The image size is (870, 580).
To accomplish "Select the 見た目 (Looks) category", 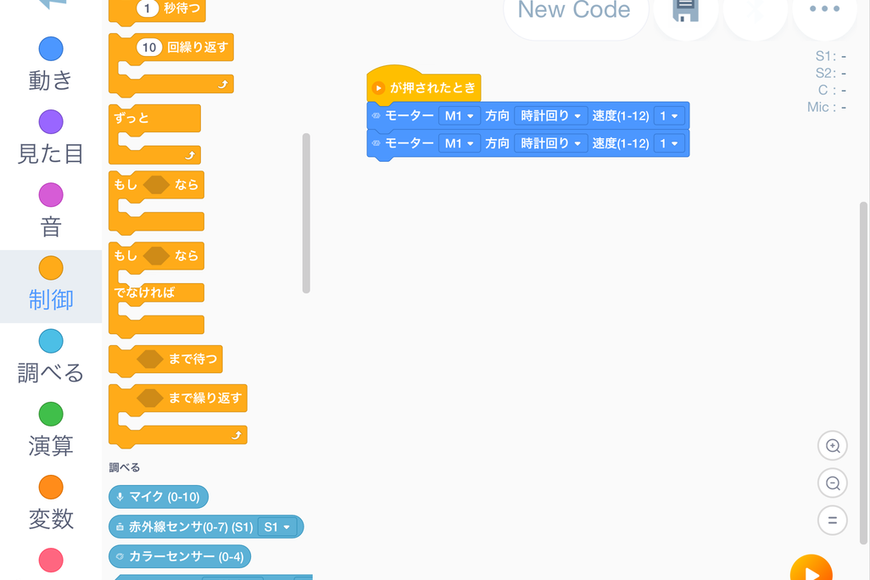I will 51,137.
